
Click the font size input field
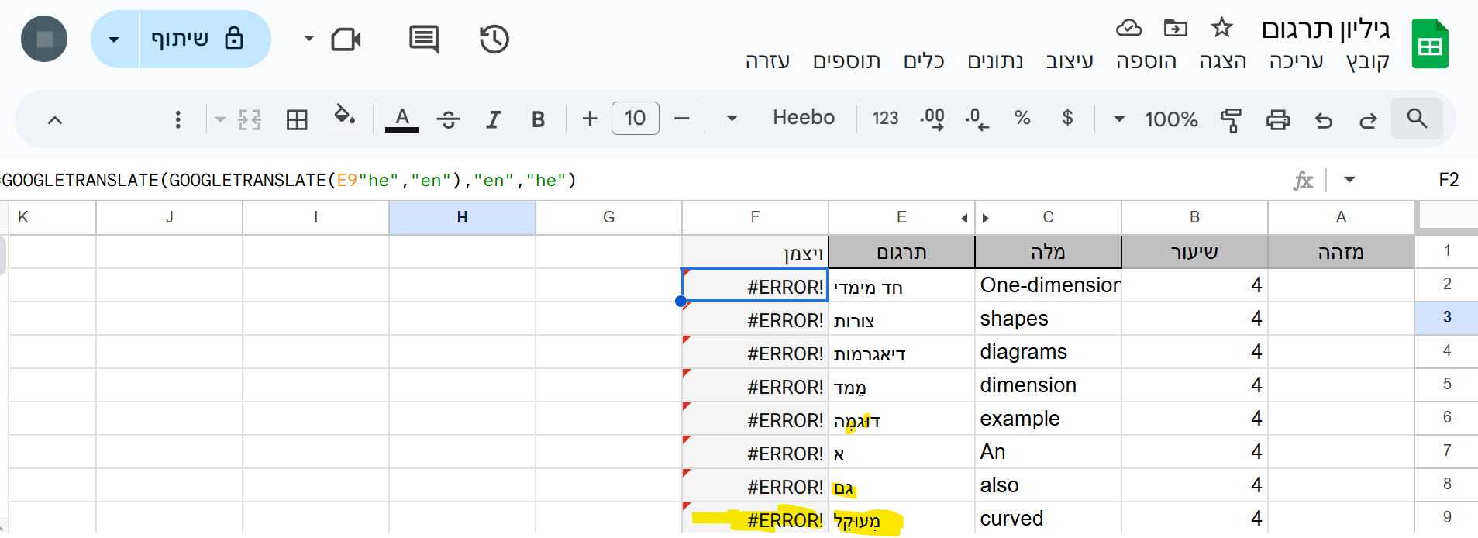tap(635, 119)
